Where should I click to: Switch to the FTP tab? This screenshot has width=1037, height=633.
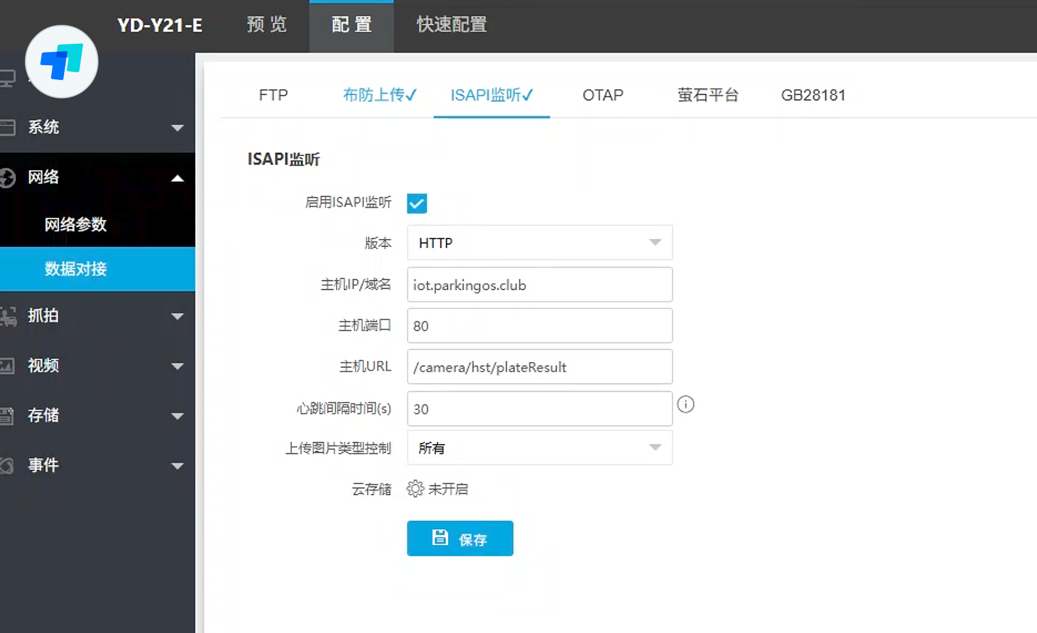click(273, 95)
